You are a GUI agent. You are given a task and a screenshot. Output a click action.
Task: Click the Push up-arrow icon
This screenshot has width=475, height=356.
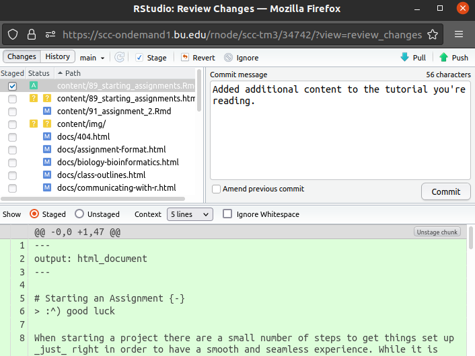[444, 58]
